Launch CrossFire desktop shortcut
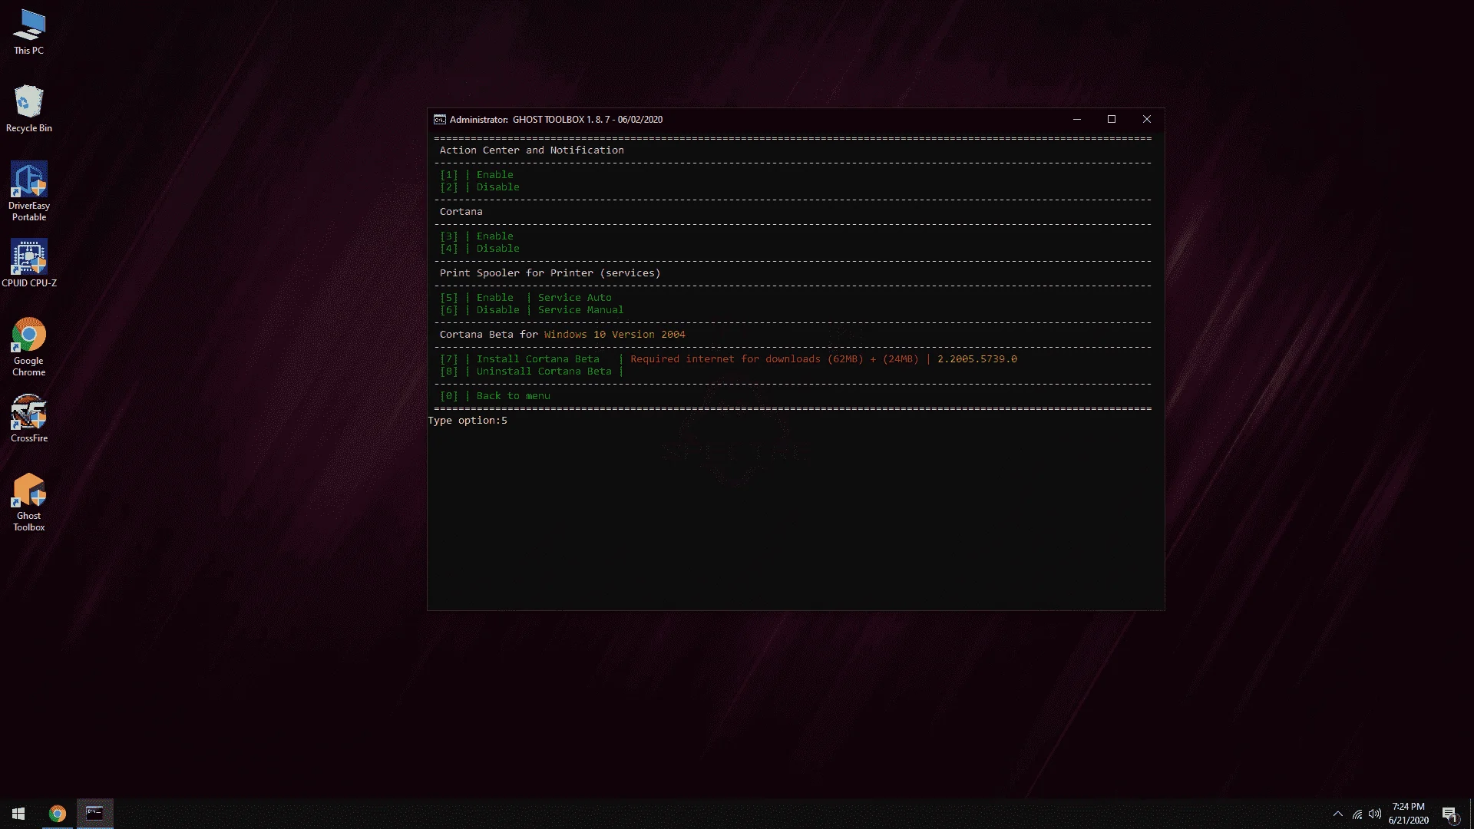Image resolution: width=1474 pixels, height=829 pixels. click(x=29, y=419)
